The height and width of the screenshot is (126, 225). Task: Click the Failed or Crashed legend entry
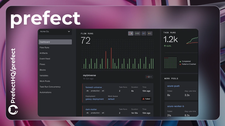(188, 64)
